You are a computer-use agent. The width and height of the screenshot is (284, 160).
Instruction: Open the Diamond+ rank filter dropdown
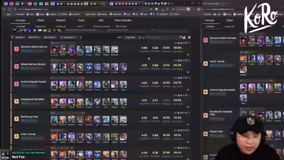(x=68, y=37)
